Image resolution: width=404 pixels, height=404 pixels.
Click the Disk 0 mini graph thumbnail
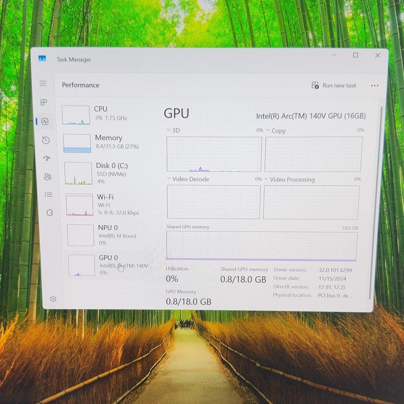[78, 173]
